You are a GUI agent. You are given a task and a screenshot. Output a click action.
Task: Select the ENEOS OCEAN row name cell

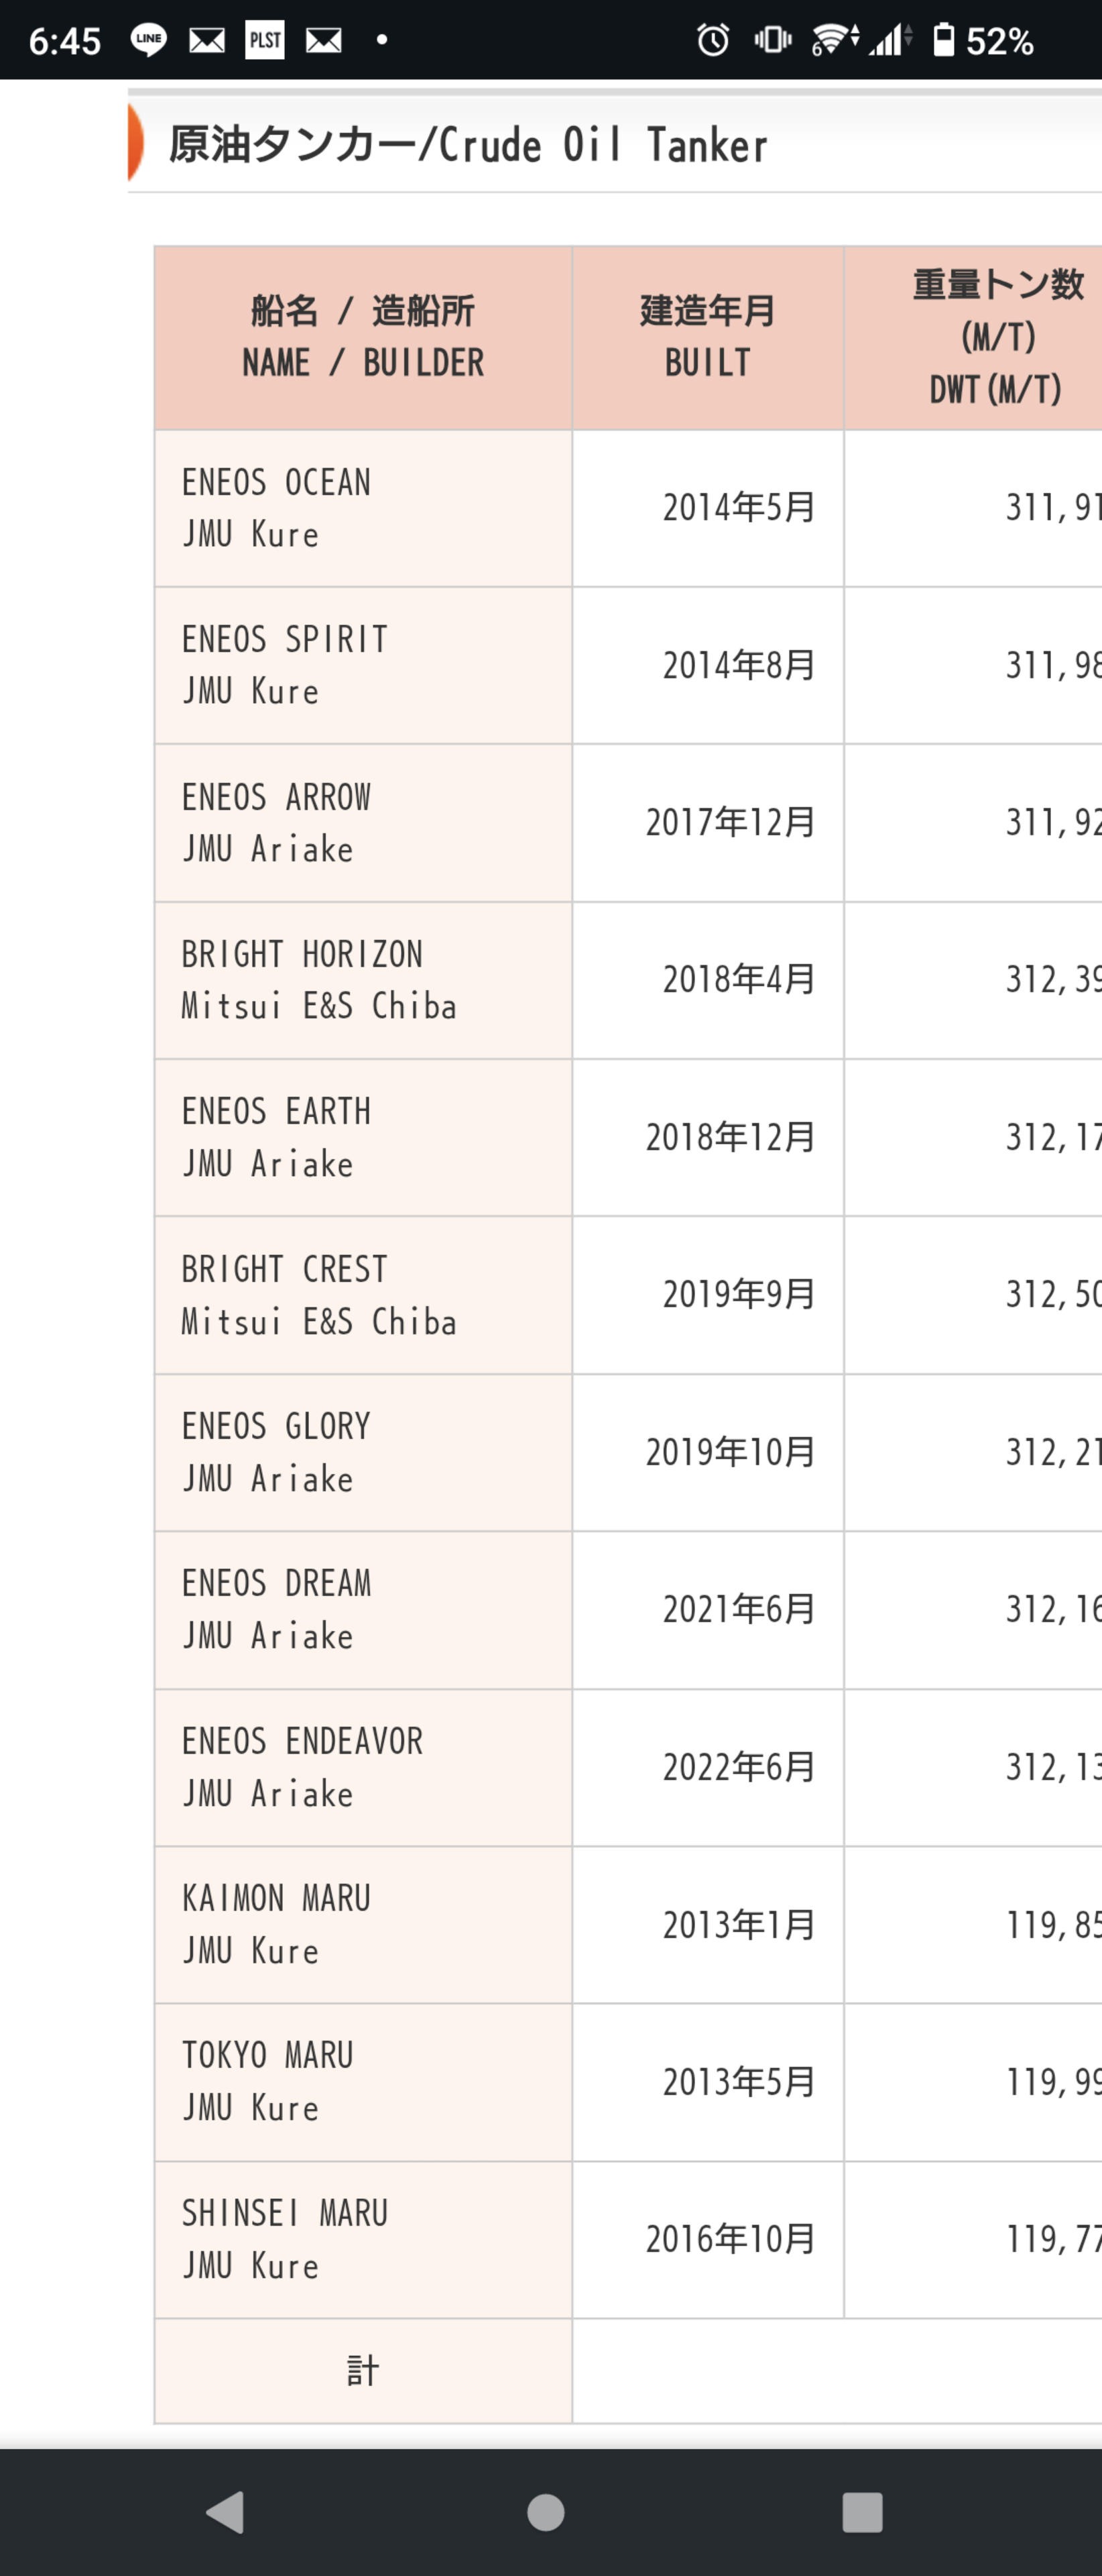(x=363, y=508)
